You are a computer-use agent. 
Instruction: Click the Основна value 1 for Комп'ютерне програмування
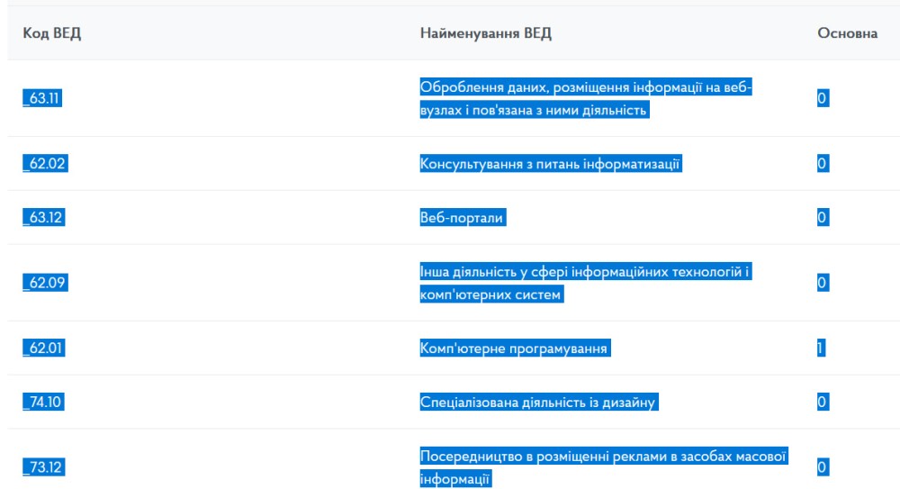click(821, 348)
